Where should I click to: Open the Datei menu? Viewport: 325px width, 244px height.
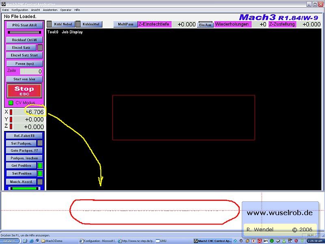(x=5, y=10)
